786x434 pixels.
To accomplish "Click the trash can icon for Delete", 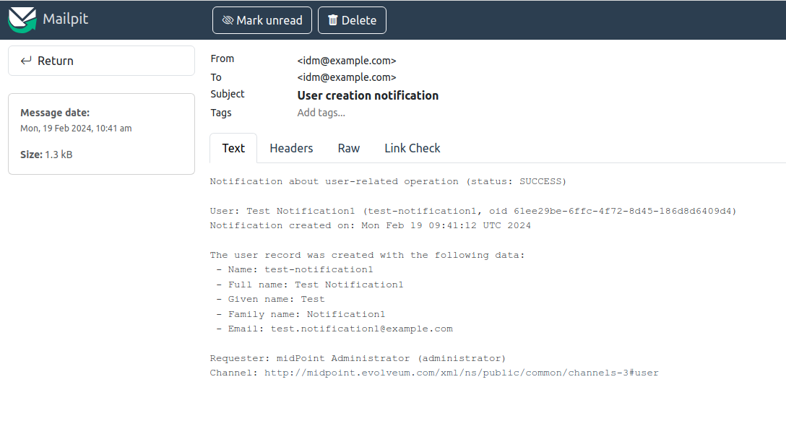I will coord(332,20).
